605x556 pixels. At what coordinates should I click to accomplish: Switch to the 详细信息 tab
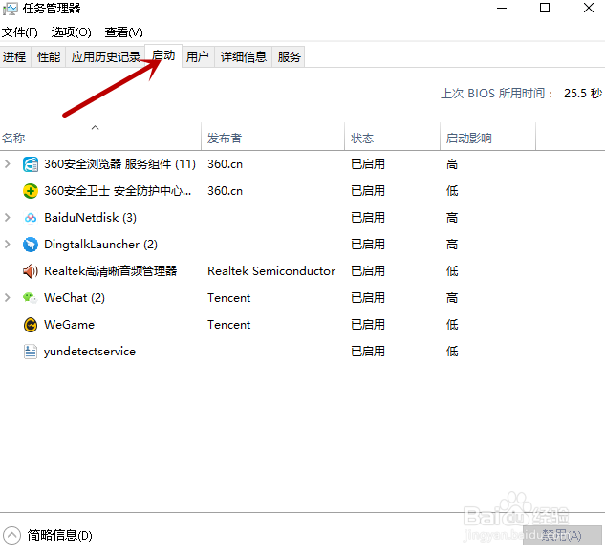(244, 57)
